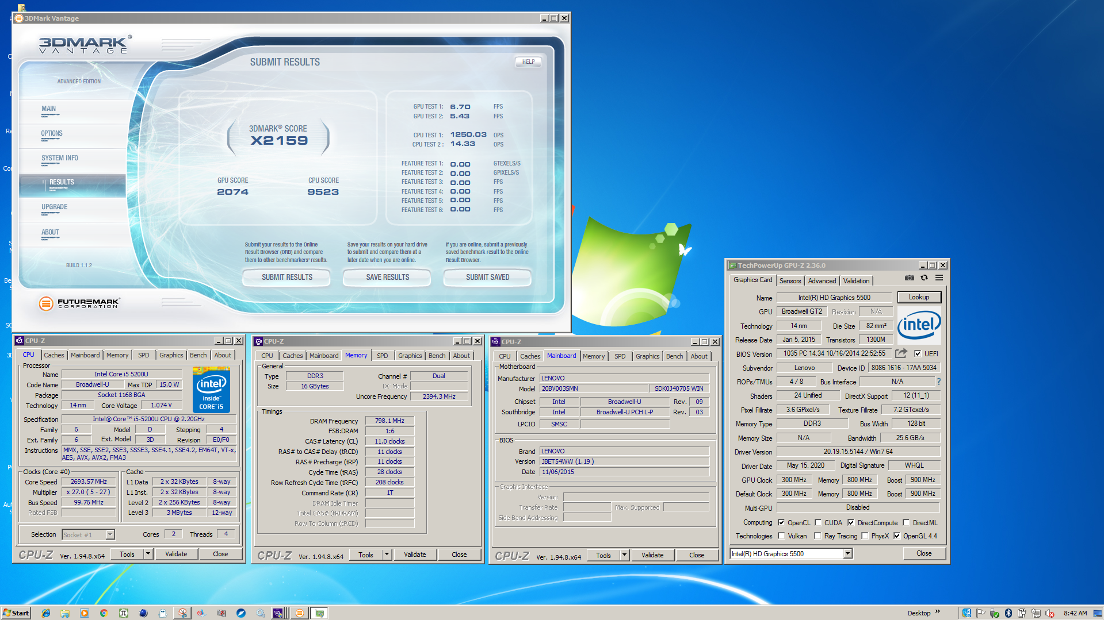
Task: Toggle the OpenCL checkbox
Action: 781,523
